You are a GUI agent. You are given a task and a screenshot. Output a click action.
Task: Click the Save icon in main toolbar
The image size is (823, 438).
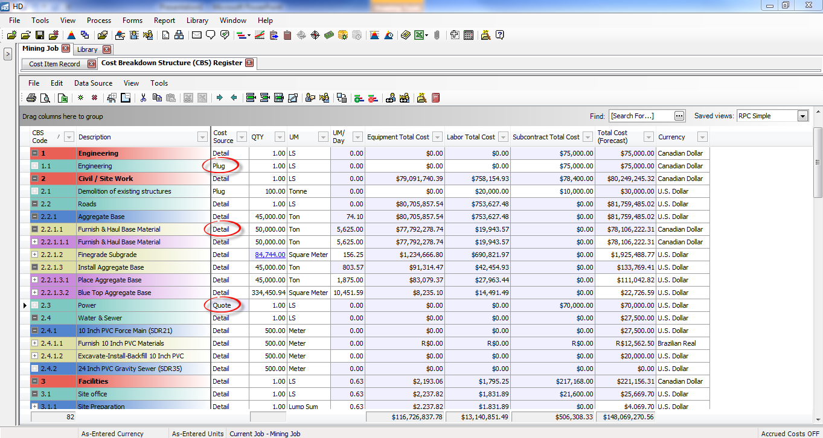tap(40, 36)
